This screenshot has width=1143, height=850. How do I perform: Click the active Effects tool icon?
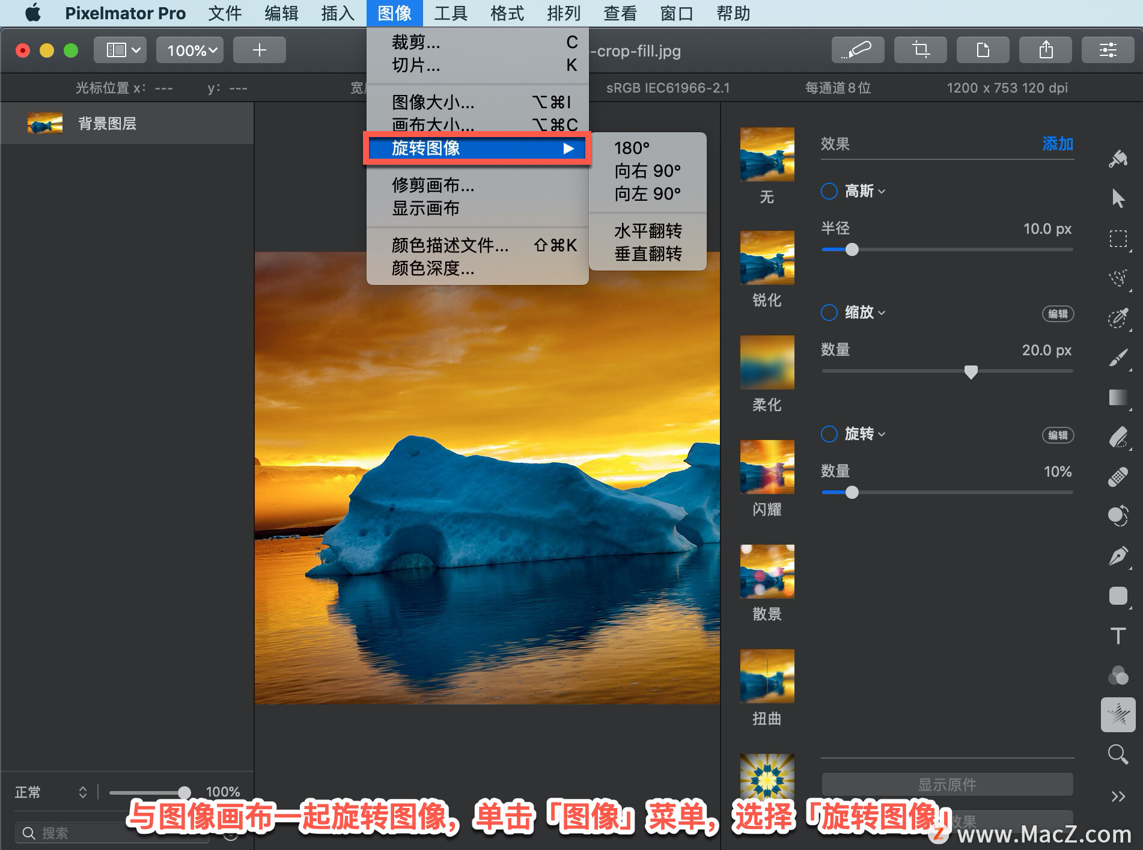point(1118,715)
